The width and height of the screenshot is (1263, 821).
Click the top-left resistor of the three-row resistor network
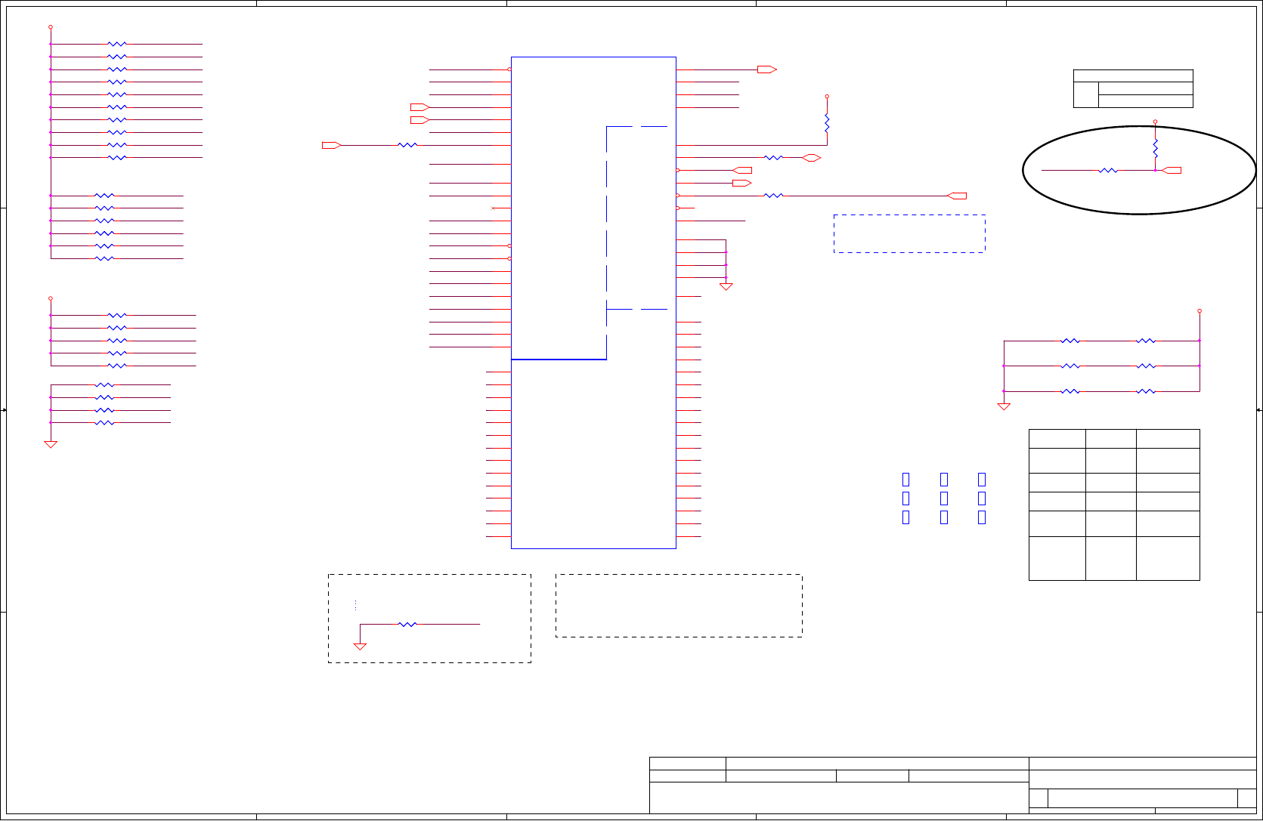tap(1070, 341)
